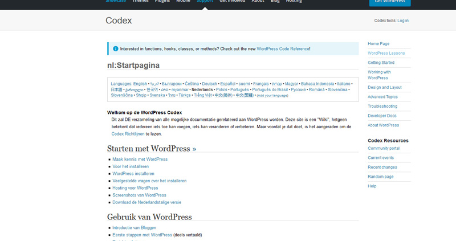This screenshot has width=456, height=241.
Task: Select the Slovenščina language link
Action: (x=121, y=95)
